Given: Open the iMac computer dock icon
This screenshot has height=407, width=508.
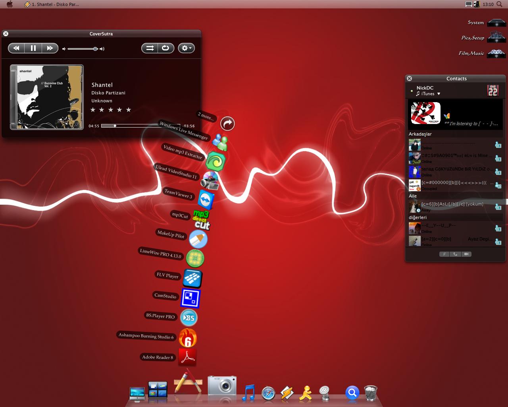Looking at the screenshot, I should pos(137,394).
